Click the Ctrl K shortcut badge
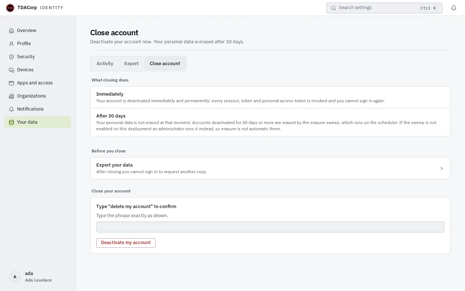The image size is (465, 291). tap(428, 8)
